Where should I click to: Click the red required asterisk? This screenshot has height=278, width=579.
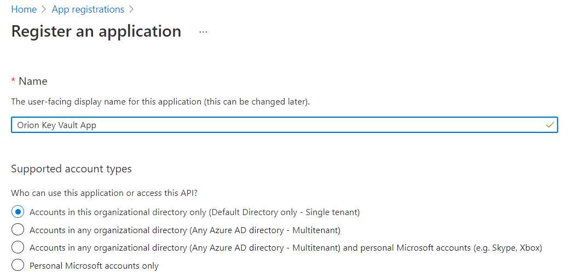click(x=14, y=81)
